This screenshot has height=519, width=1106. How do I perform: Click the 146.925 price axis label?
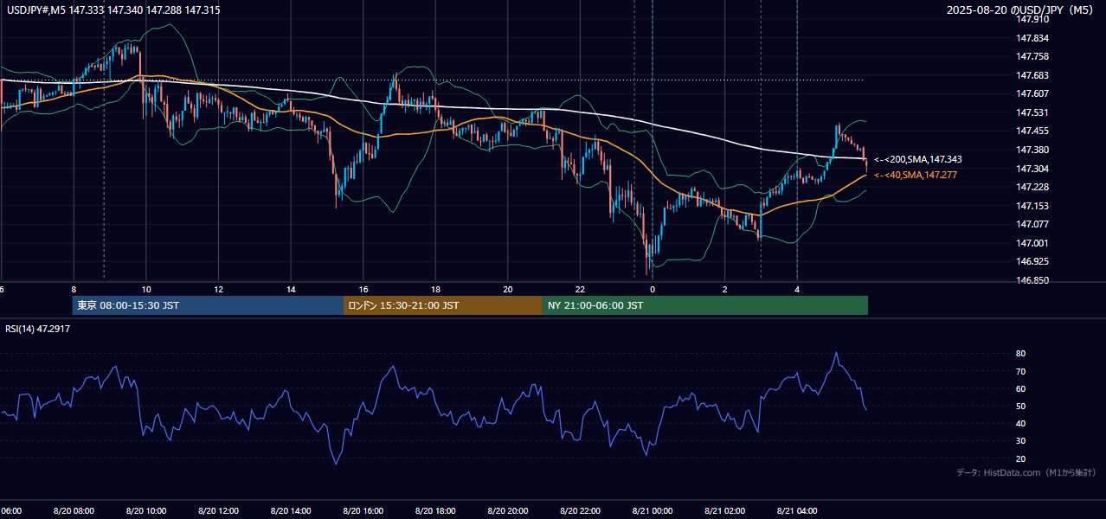(x=1033, y=261)
